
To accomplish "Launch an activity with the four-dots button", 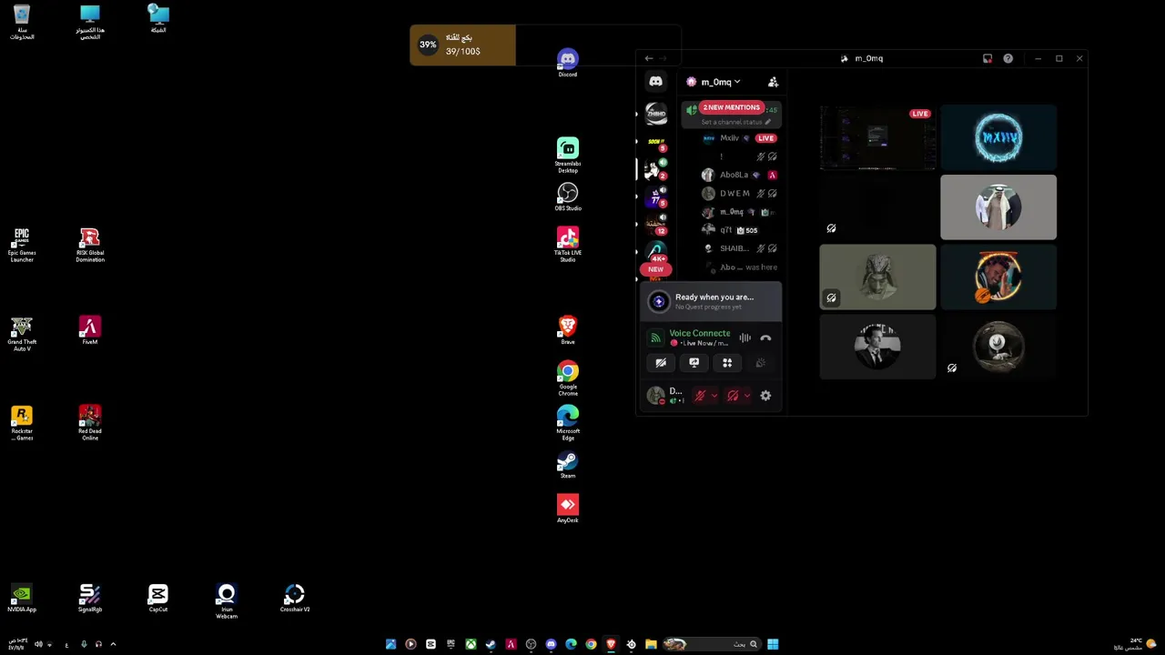I will [x=727, y=363].
